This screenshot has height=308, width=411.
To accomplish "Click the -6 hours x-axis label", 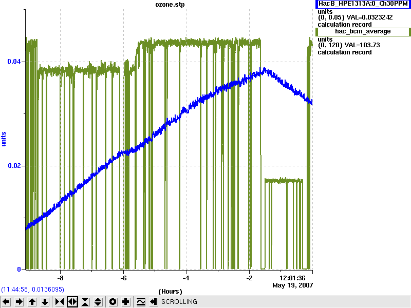I will tap(123, 278).
